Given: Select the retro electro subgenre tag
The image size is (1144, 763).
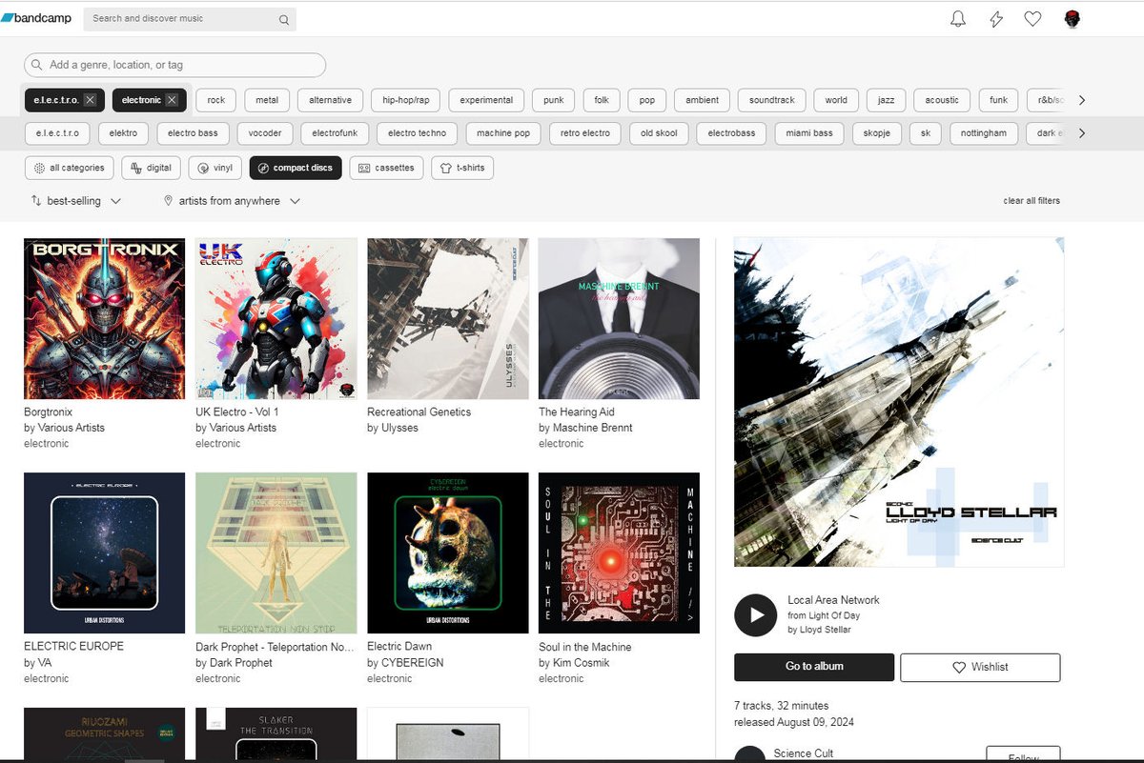Looking at the screenshot, I should (585, 133).
